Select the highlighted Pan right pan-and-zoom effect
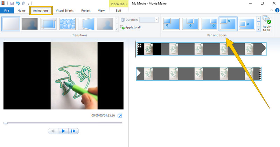The image size is (280, 147). coord(228,24)
